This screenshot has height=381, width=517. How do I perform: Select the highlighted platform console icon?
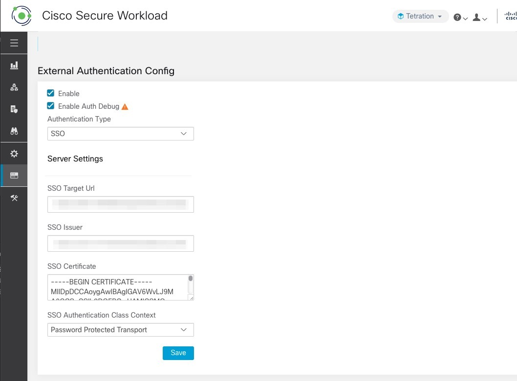[x=14, y=175]
